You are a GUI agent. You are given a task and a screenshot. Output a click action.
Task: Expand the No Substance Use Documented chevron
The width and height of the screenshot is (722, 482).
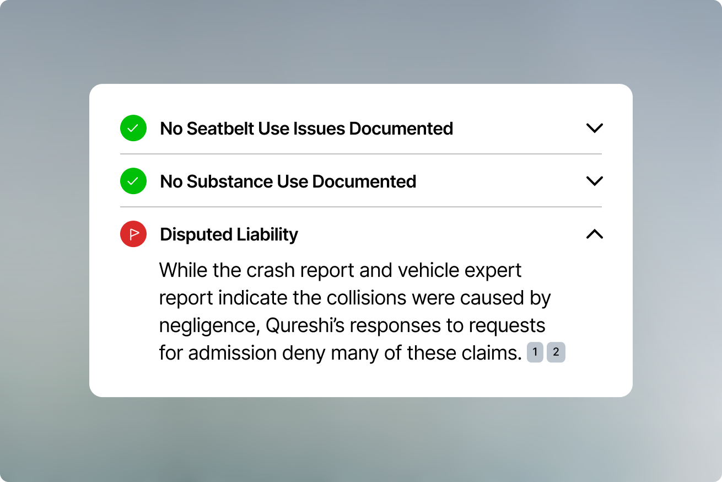[x=595, y=181]
